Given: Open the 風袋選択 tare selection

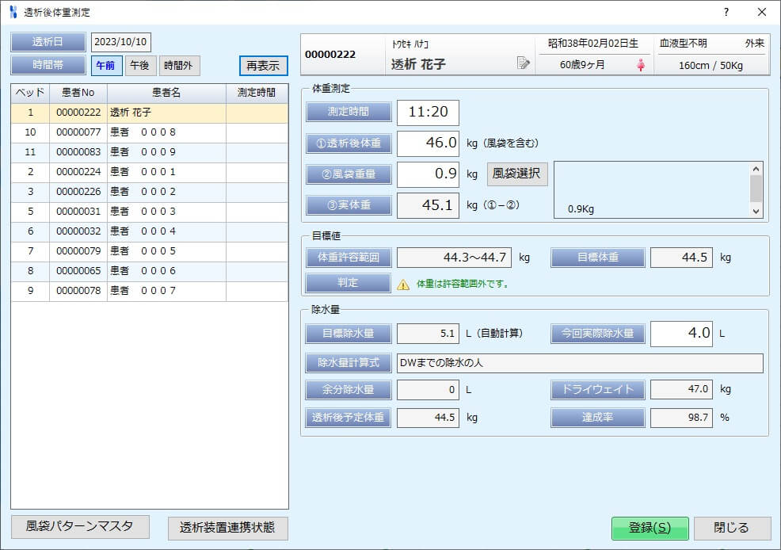Looking at the screenshot, I should pos(516,174).
